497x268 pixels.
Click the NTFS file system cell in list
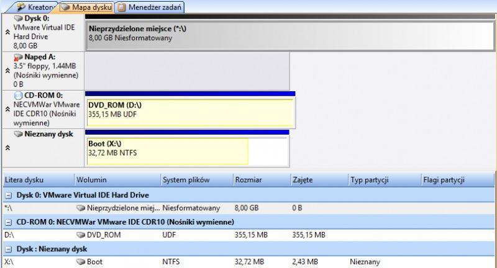(x=171, y=262)
